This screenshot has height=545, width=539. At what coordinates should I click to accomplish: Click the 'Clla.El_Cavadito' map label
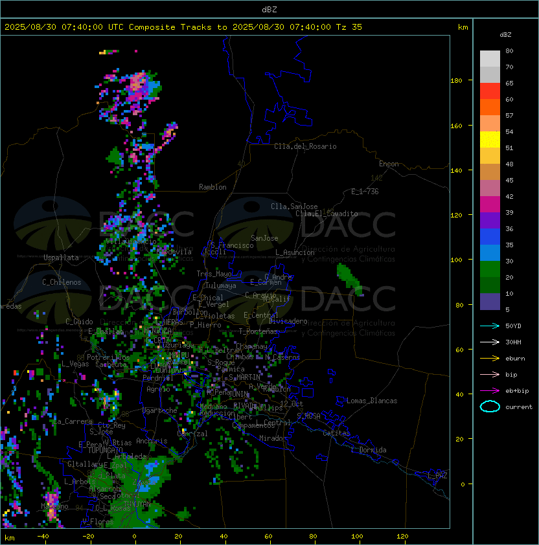click(x=327, y=214)
